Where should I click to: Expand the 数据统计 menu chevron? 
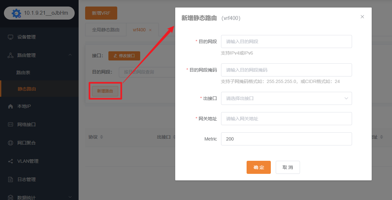tap(70, 197)
